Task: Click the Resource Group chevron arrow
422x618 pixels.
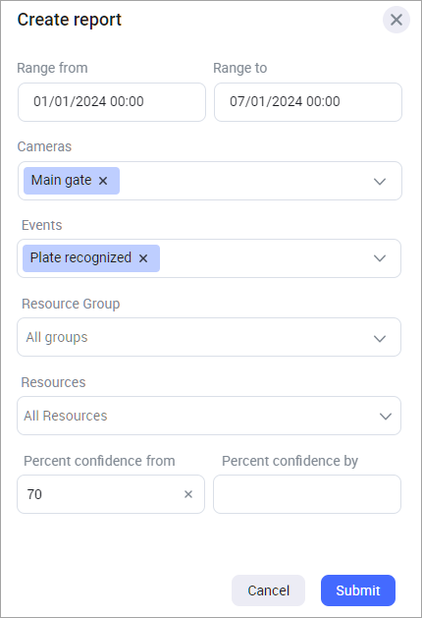Action: pos(380,339)
